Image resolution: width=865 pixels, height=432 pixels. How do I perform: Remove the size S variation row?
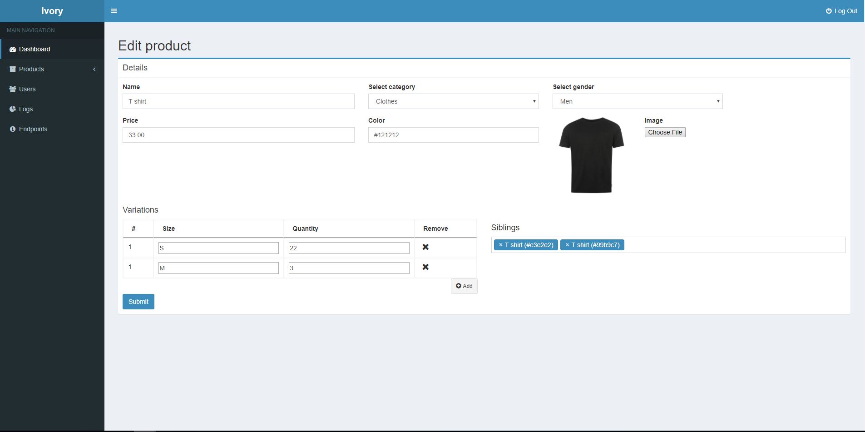(x=425, y=247)
